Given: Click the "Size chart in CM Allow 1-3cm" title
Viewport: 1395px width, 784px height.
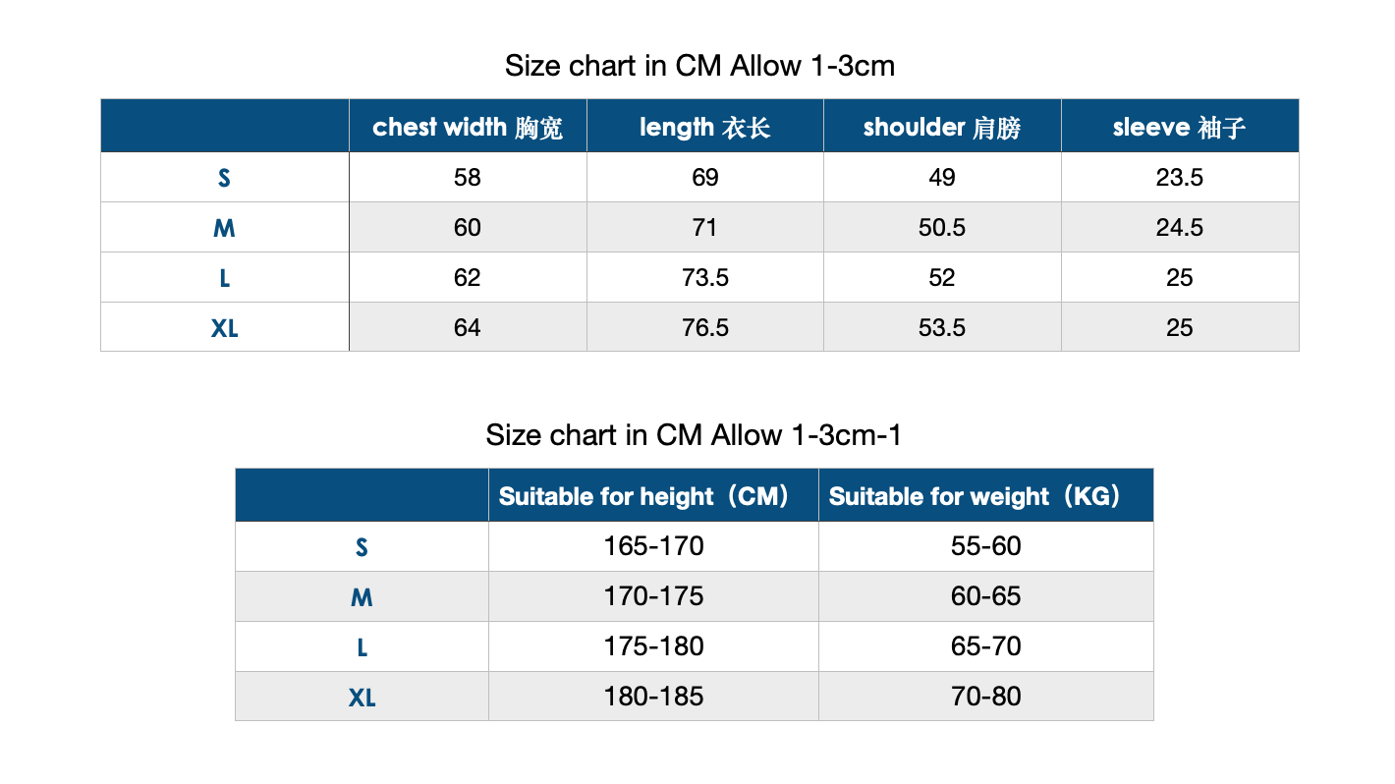Looking at the screenshot, I should point(699,66).
